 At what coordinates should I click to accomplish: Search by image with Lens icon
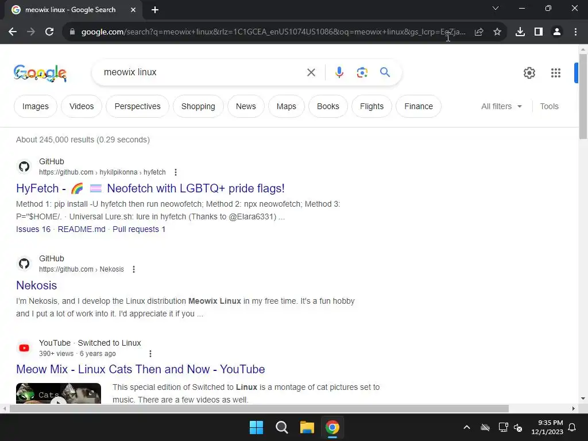coord(362,72)
